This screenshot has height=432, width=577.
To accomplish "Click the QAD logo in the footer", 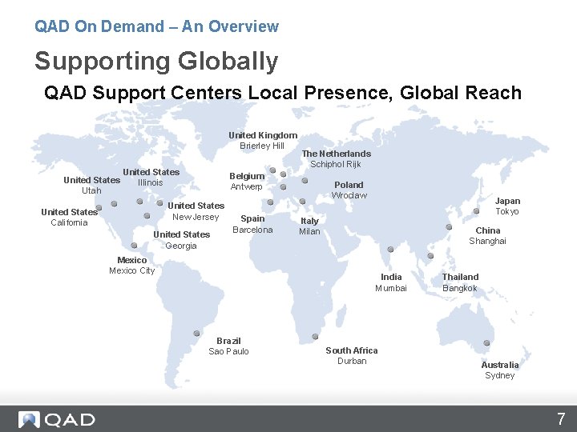I will coord(57,419).
